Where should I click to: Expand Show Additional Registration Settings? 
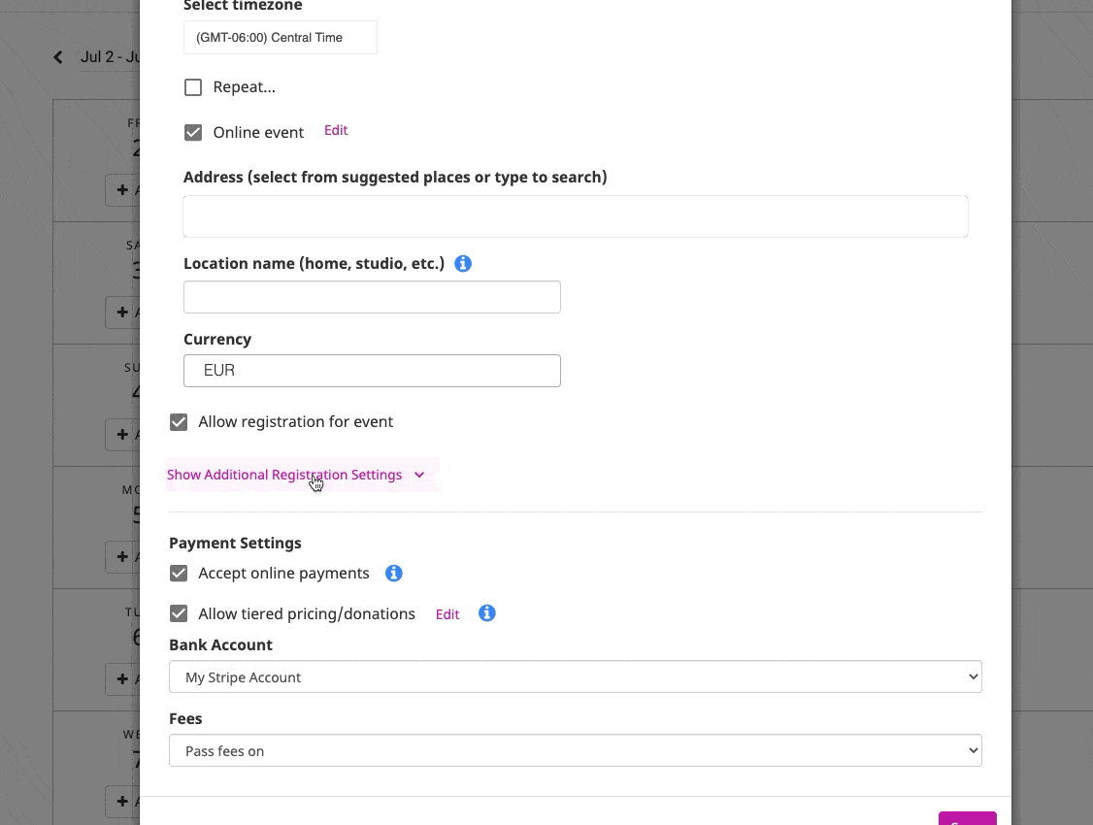coord(284,475)
